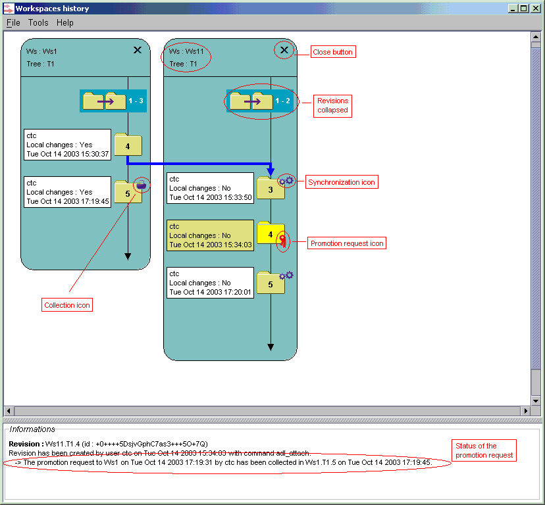Click synchronization gears icon on revision 3
Screen dimensions: 545x505
[x=286, y=181]
